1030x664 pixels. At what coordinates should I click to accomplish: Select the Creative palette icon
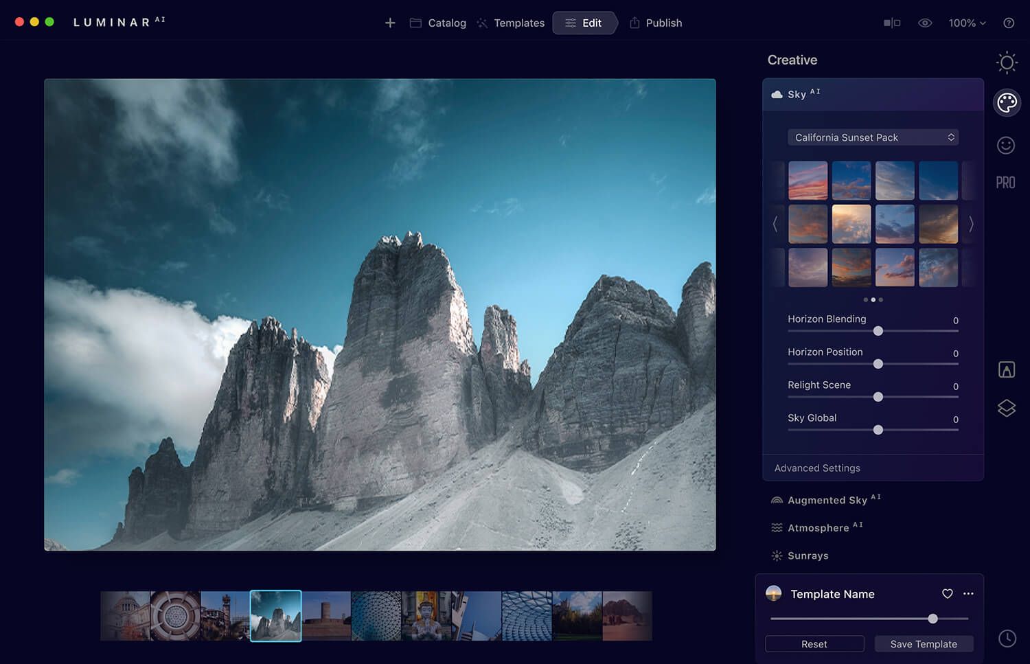pyautogui.click(x=1007, y=103)
